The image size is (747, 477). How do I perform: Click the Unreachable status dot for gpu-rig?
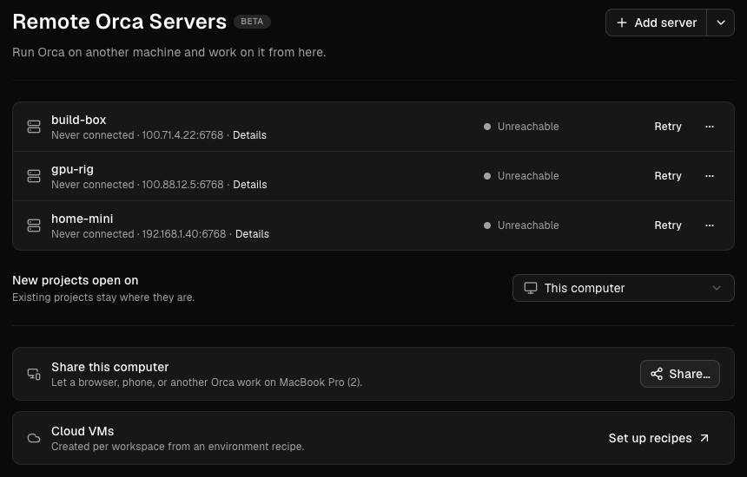487,176
